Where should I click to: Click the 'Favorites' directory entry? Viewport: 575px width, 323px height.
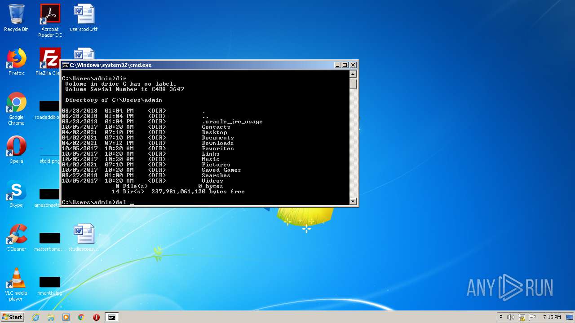(218, 148)
